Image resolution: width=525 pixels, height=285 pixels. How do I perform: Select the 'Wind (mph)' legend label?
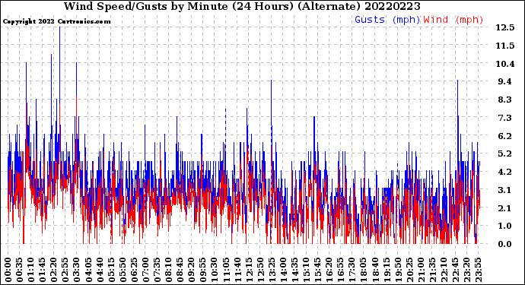click(x=453, y=20)
